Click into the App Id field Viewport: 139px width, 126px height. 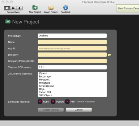click(x=72, y=48)
